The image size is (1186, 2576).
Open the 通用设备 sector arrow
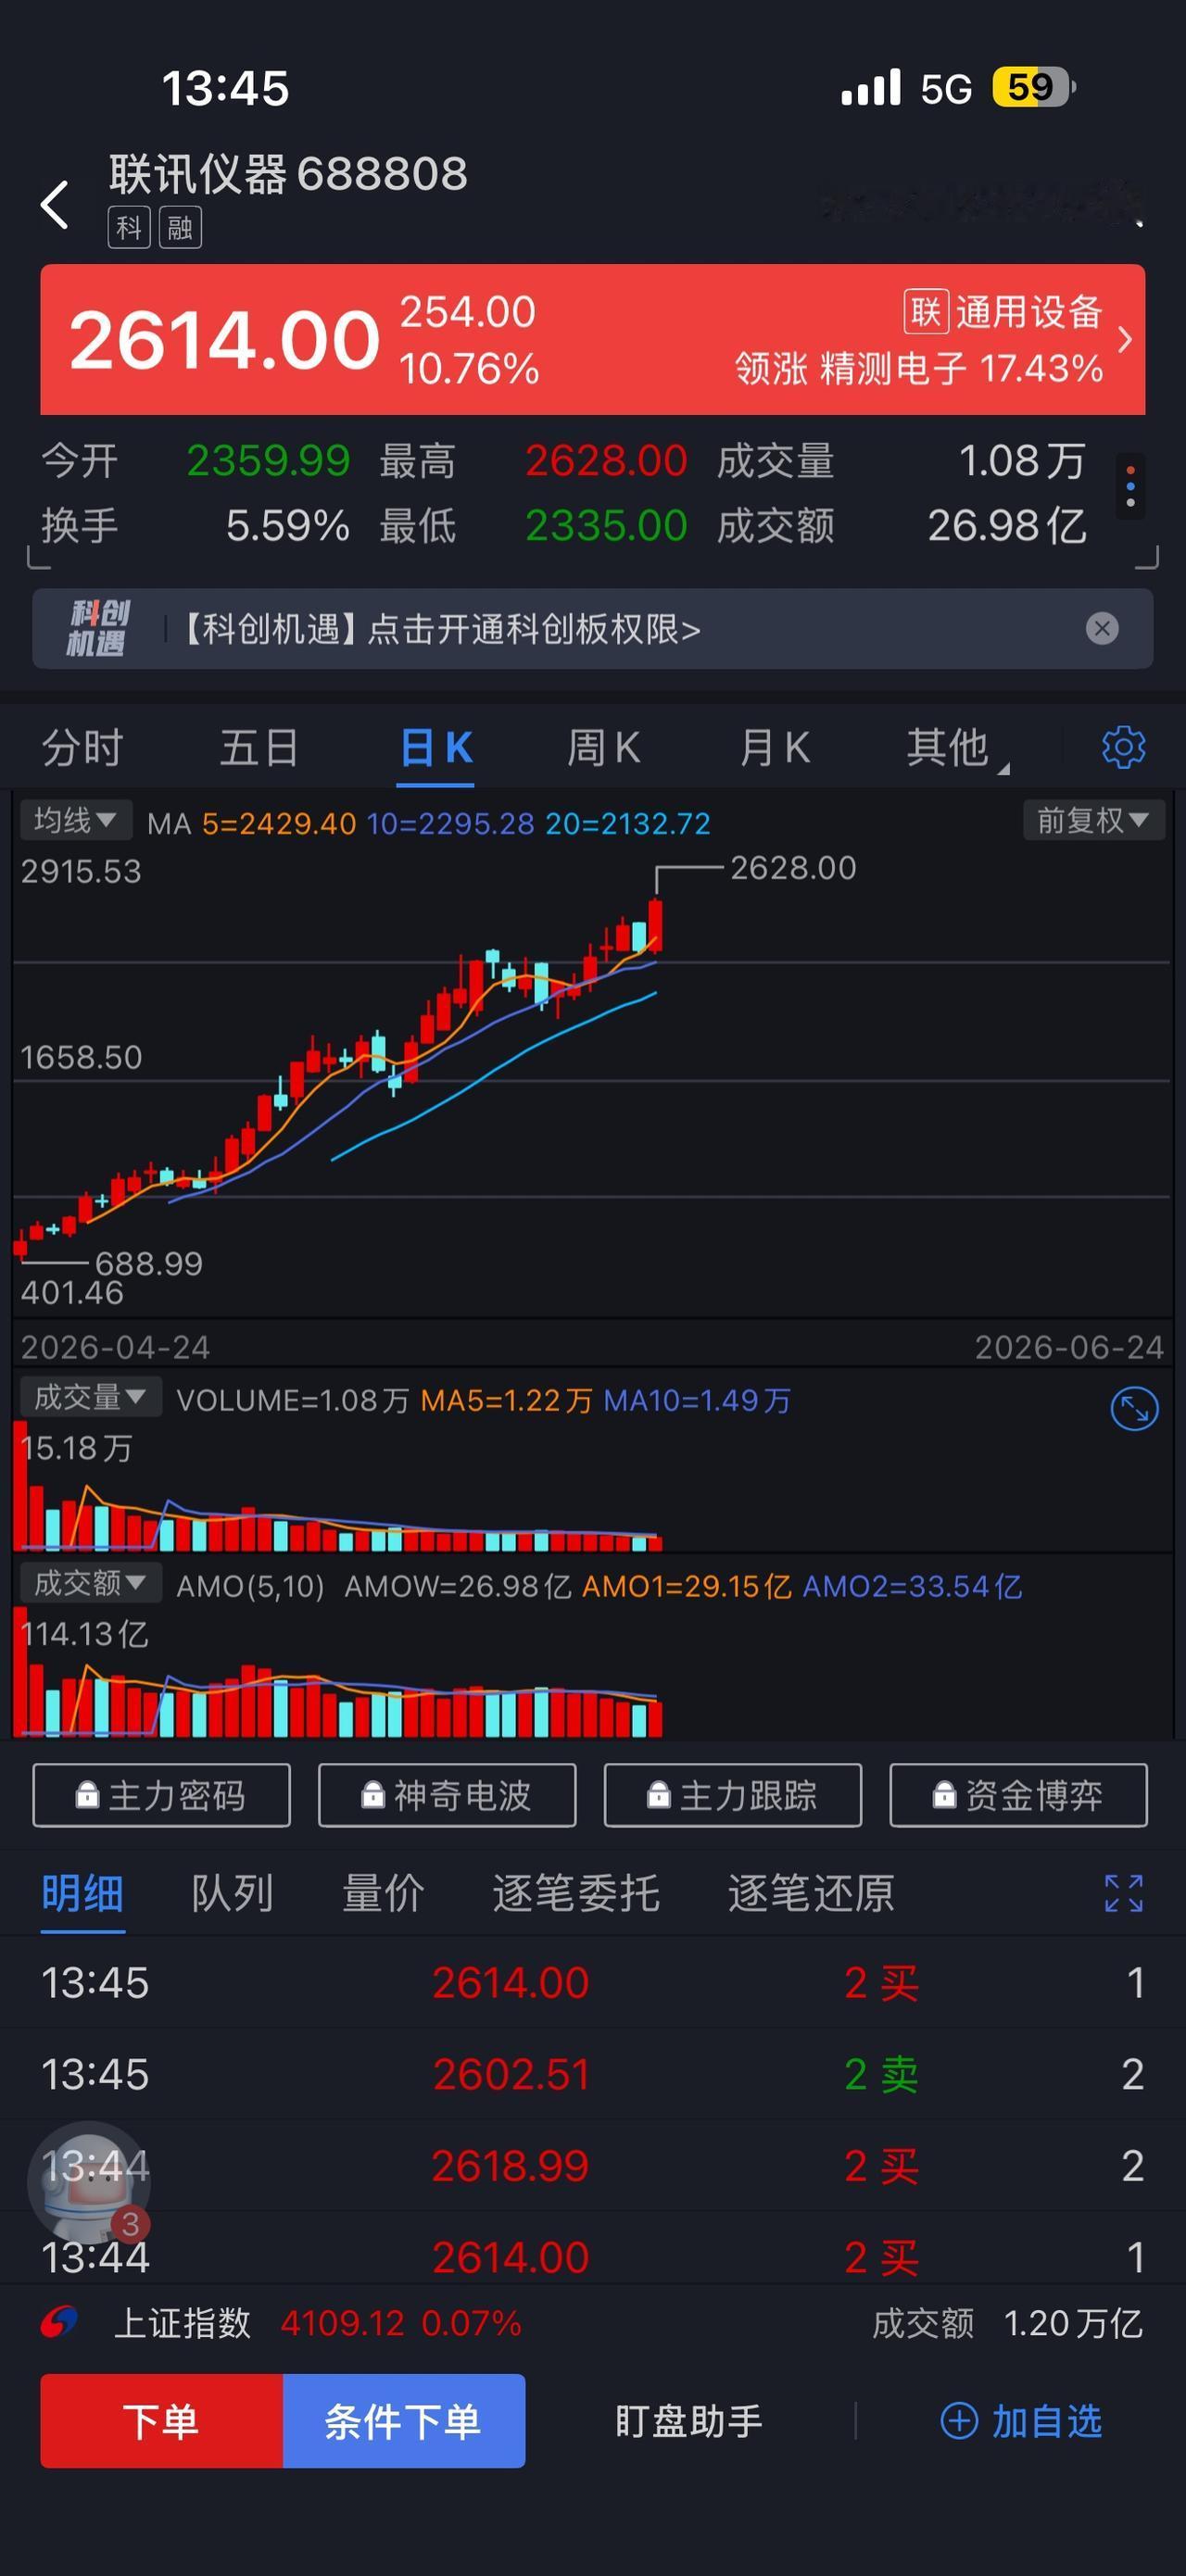(x=1125, y=339)
